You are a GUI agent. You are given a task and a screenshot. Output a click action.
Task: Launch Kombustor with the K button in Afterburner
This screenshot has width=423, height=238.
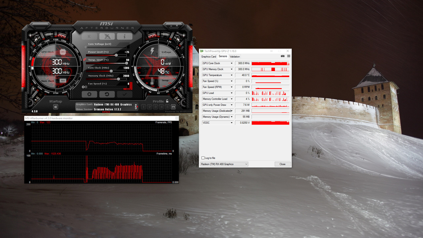(x=89, y=36)
